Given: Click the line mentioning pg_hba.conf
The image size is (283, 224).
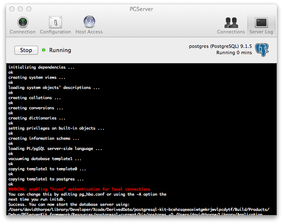Looking at the screenshot, I should [x=87, y=194].
